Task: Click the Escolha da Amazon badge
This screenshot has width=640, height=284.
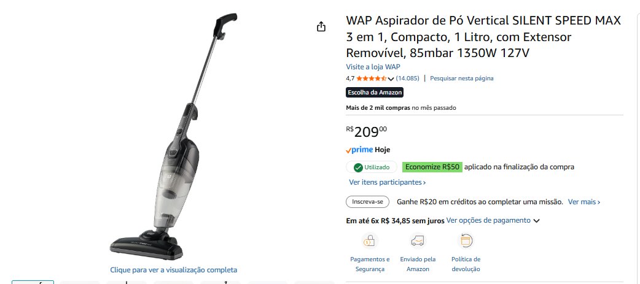Action: click(375, 93)
